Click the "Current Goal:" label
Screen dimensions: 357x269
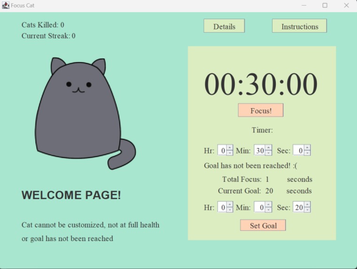(239, 191)
